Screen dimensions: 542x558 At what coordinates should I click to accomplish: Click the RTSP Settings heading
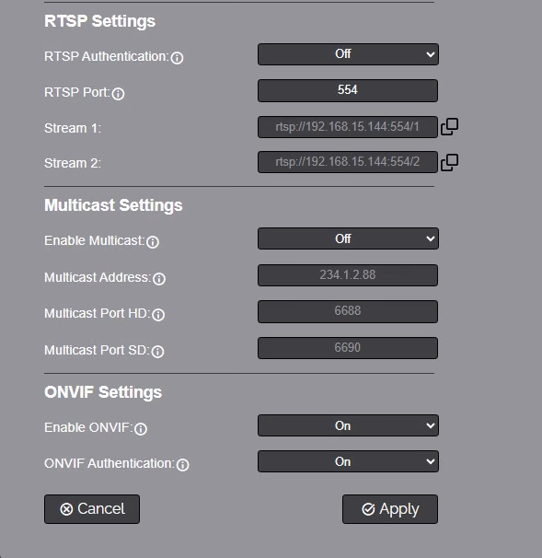click(99, 21)
